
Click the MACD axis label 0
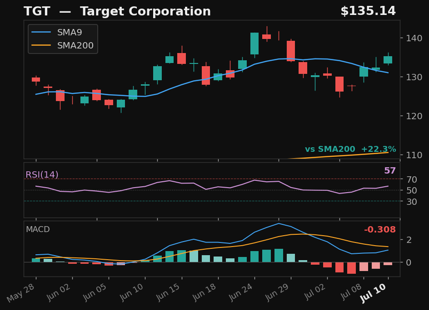point(409,262)
